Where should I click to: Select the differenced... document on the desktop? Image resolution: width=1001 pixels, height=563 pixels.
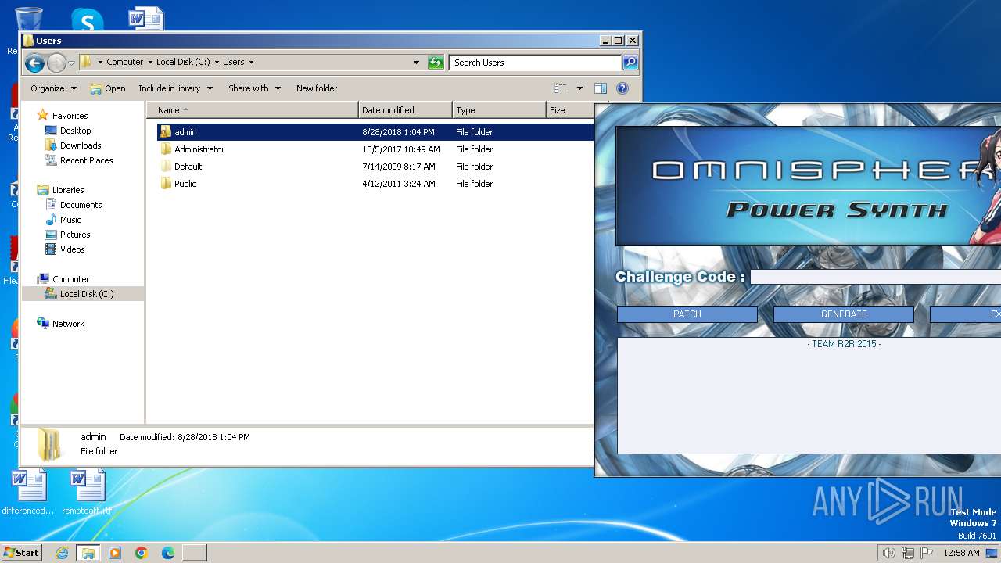[28, 493]
